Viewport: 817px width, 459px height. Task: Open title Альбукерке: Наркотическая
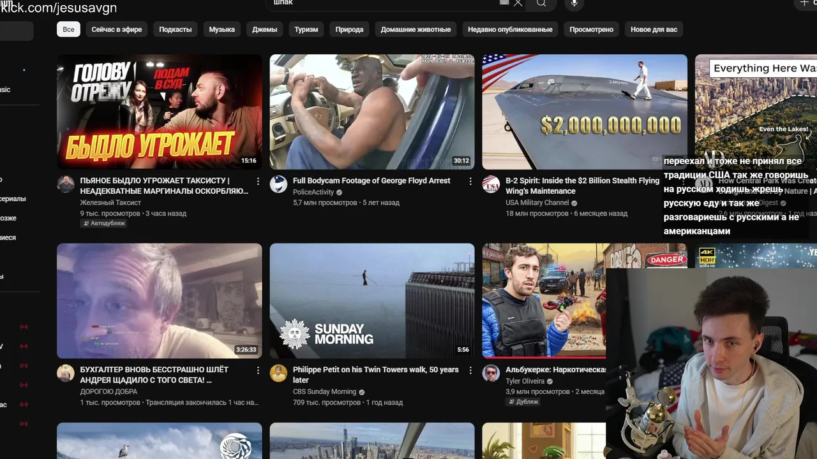point(555,370)
